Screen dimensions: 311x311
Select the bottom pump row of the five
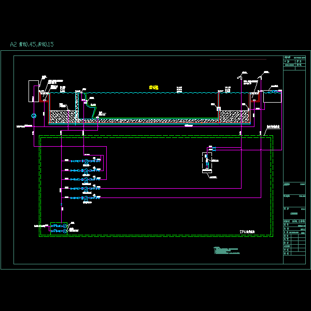pyautogui.click(x=86, y=197)
